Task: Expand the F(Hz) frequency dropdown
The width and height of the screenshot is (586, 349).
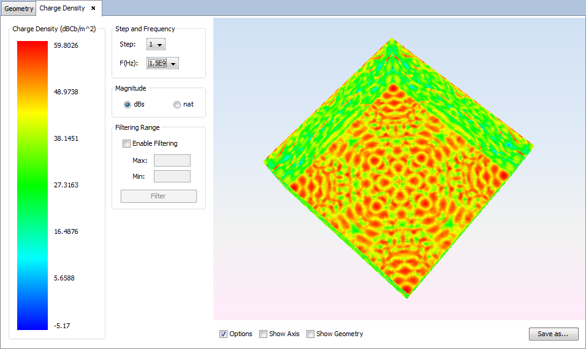Action: [x=163, y=64]
